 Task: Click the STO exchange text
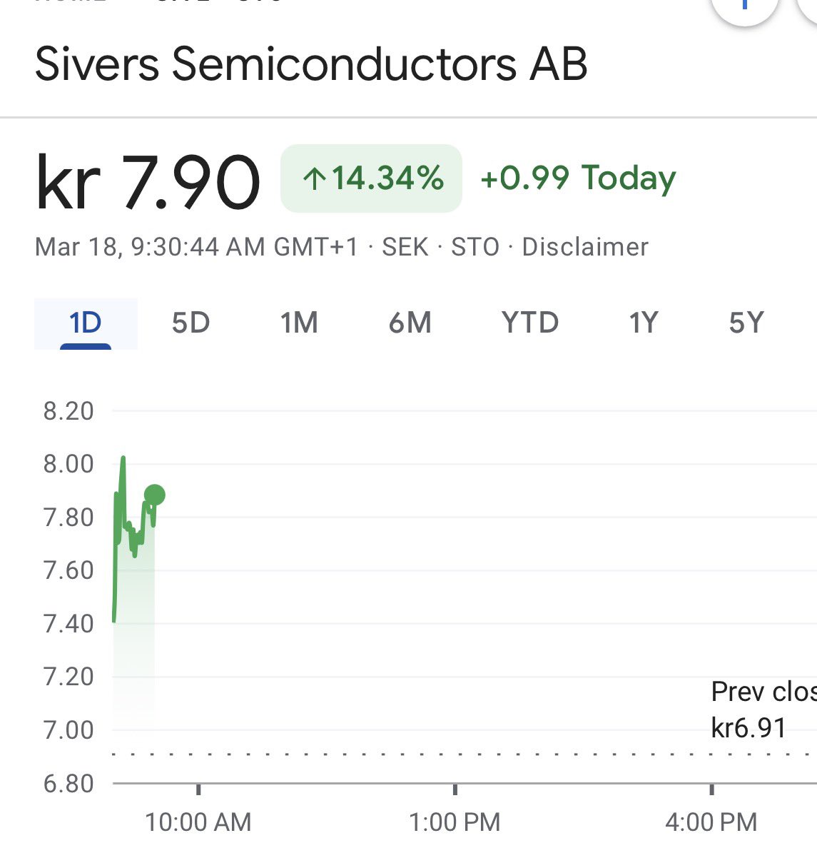475,247
